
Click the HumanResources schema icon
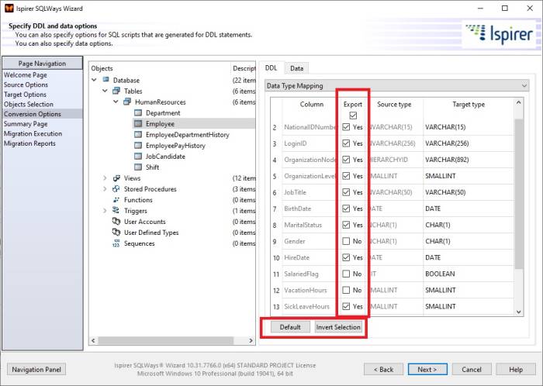[x=127, y=102]
